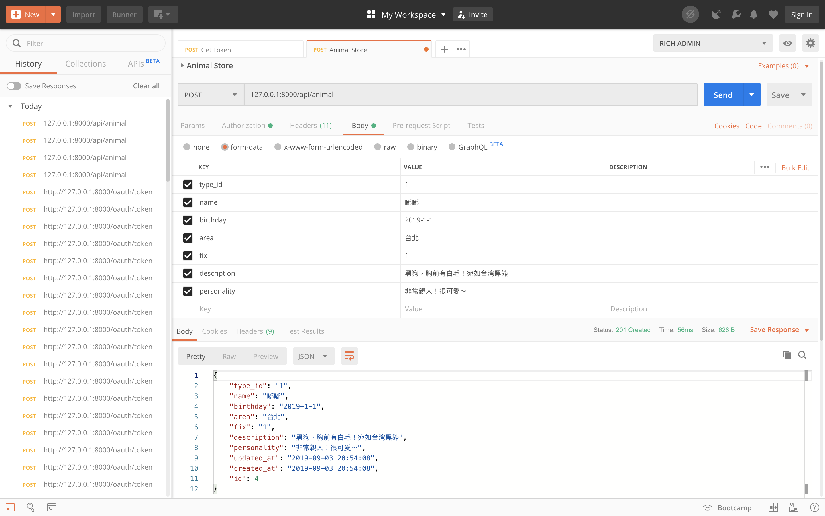Click the Invite button
Screen dimensions: 825x516
(x=472, y=14)
